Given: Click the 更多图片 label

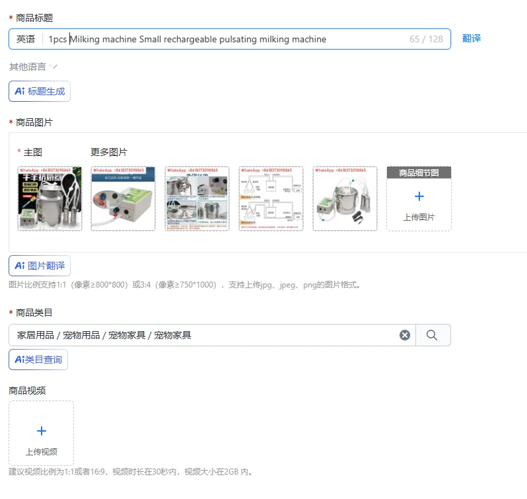Looking at the screenshot, I should [x=109, y=152].
